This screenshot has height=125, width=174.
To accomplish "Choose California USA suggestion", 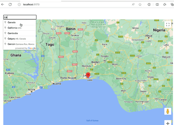I will pos(19,28).
